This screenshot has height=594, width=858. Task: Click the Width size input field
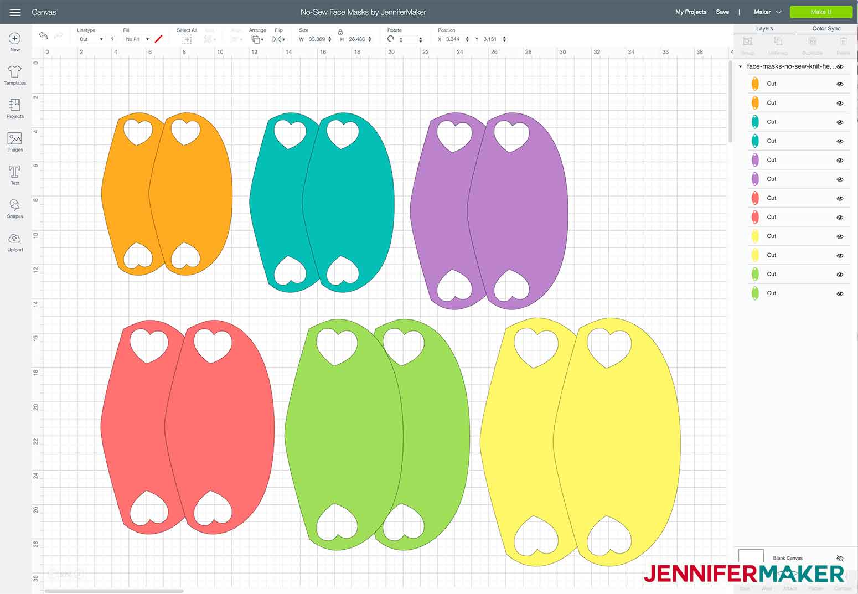coord(316,39)
